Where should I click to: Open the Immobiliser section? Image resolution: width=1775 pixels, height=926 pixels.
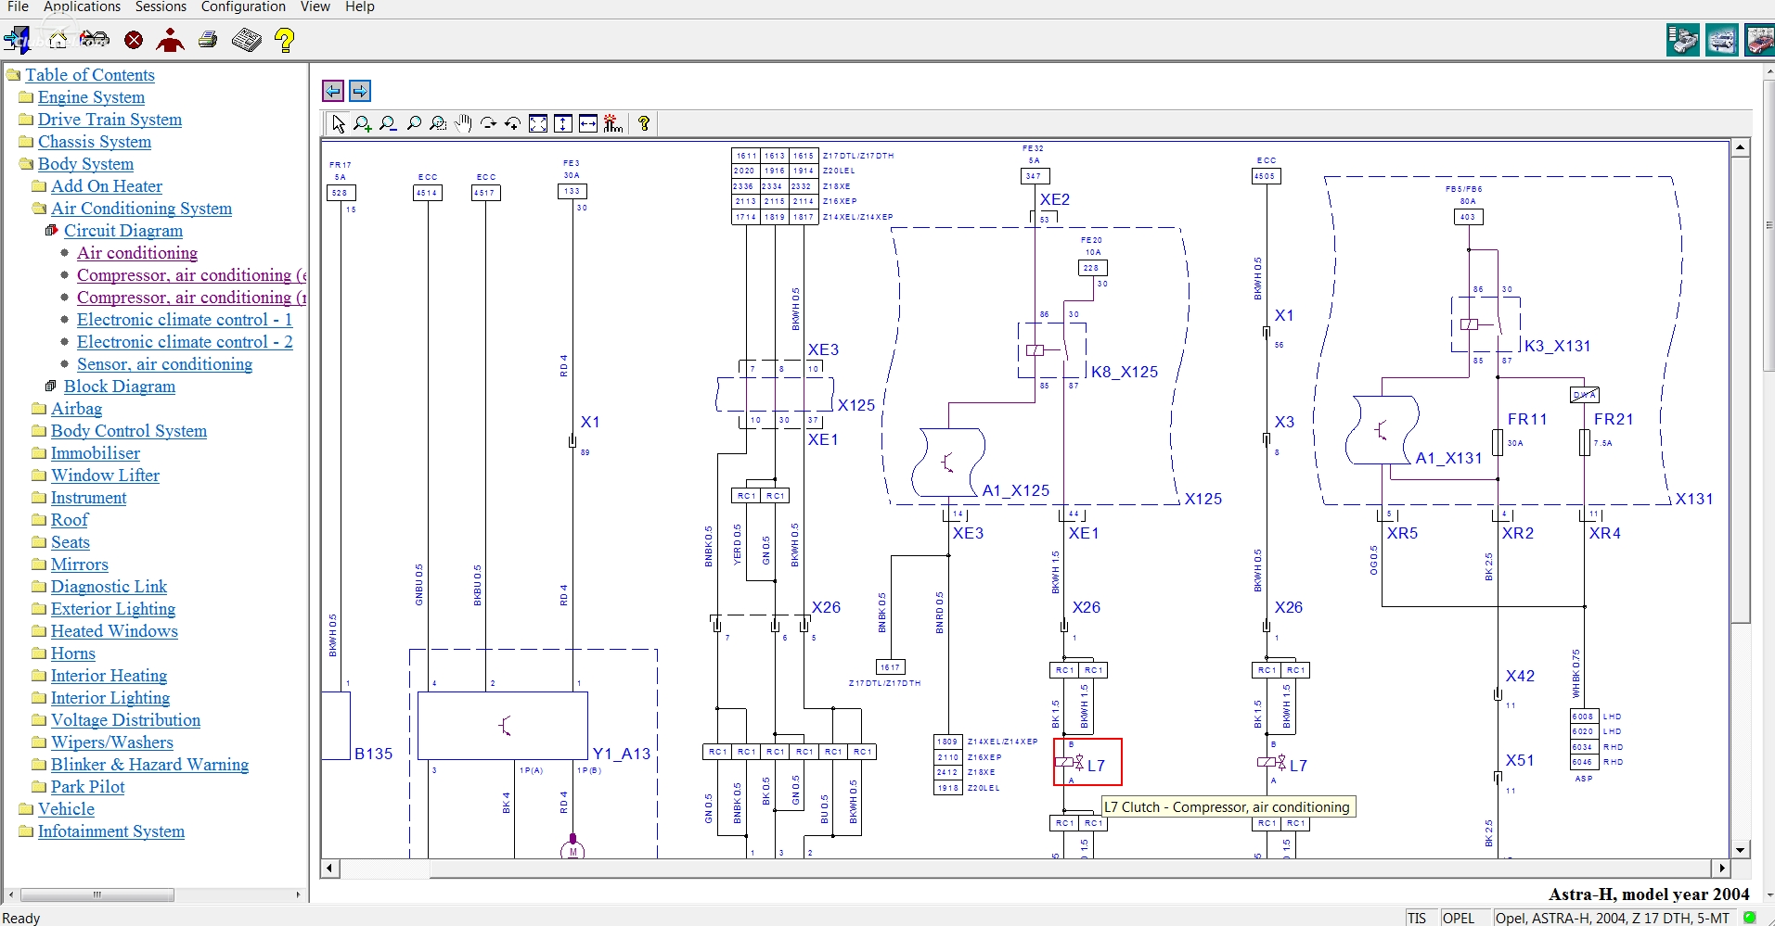(x=96, y=453)
